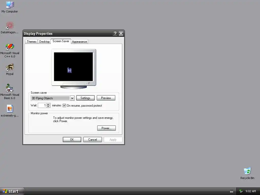Click the greyed-out Apply button
This screenshot has height=195, width=260.
point(113,140)
